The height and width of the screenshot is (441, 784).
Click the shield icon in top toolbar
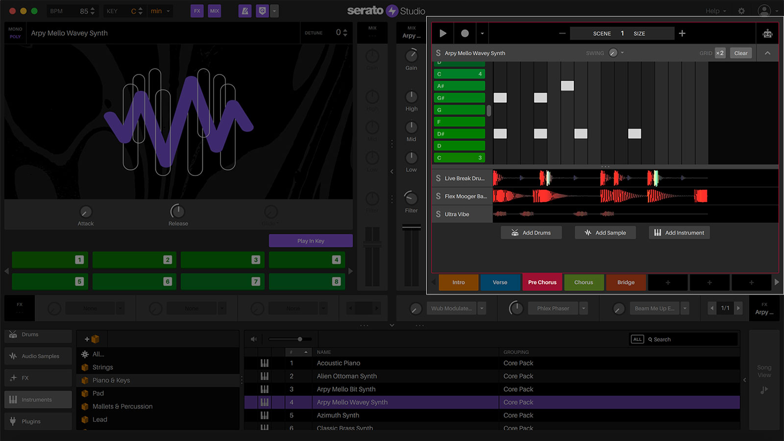tap(263, 11)
